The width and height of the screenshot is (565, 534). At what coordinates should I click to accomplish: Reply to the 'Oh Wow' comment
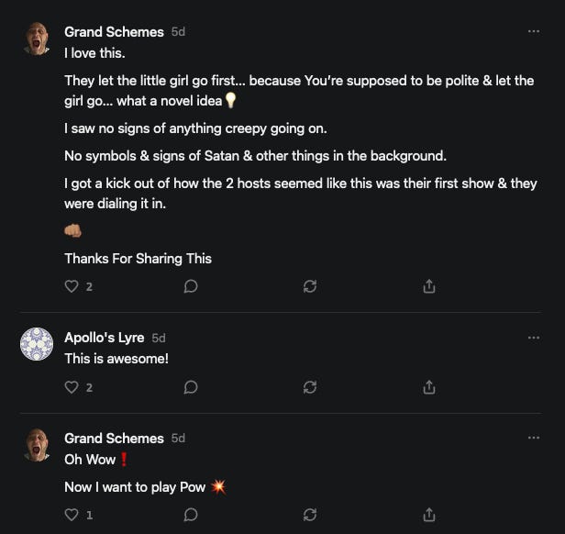click(x=191, y=515)
